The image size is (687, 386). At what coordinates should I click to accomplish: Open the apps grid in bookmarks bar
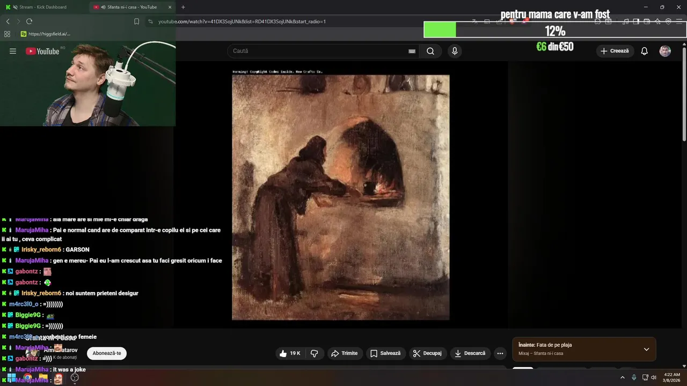[7, 34]
